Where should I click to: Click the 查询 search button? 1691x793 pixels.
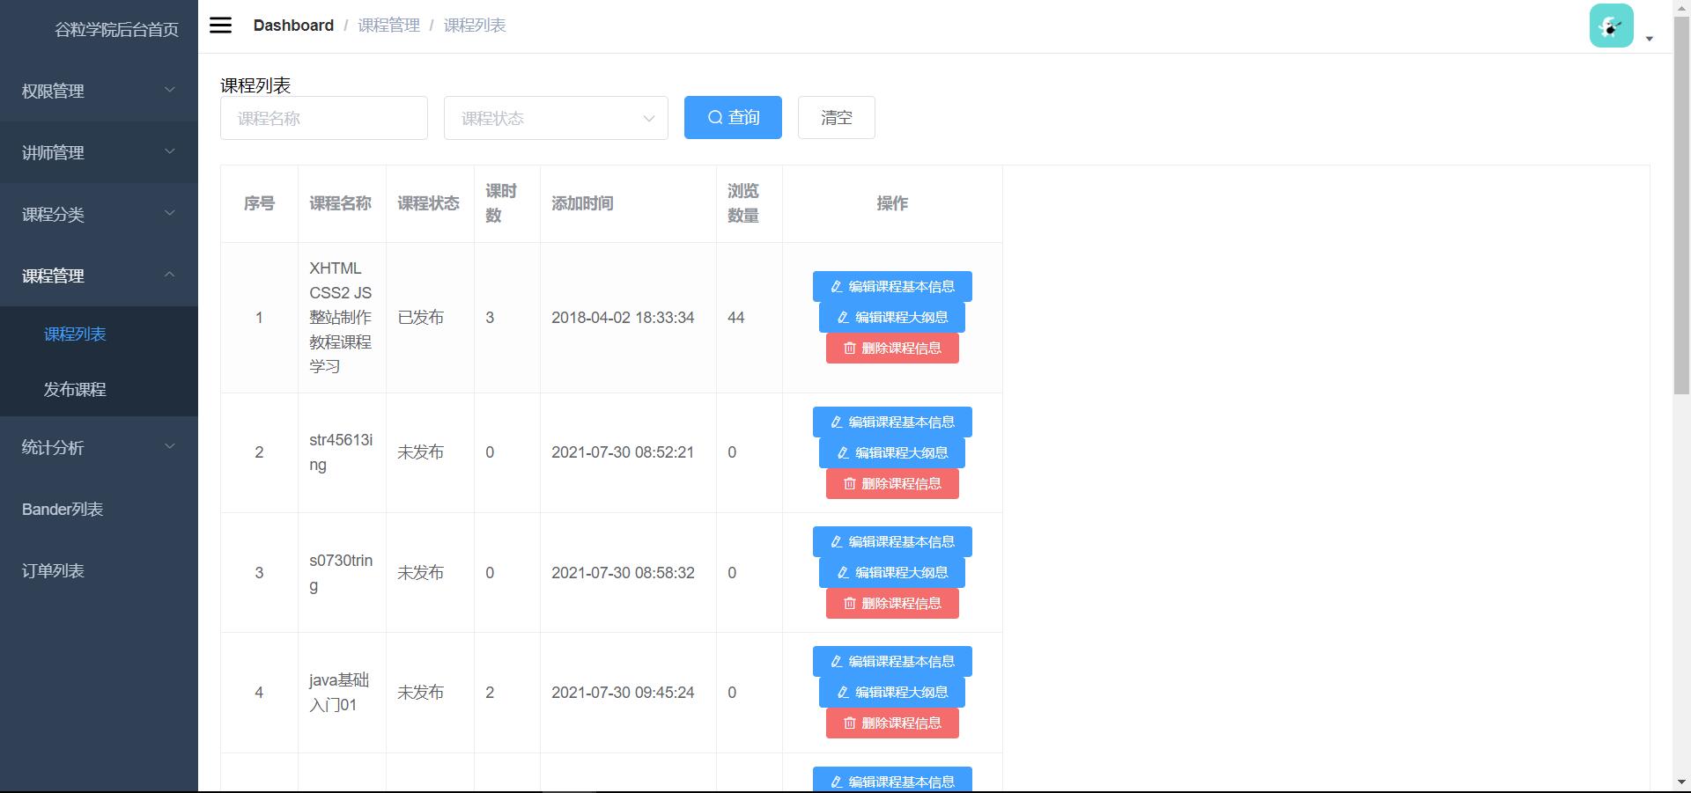coord(733,117)
